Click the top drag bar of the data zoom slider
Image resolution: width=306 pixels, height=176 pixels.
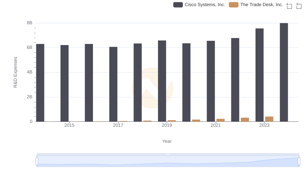(x=168, y=154)
